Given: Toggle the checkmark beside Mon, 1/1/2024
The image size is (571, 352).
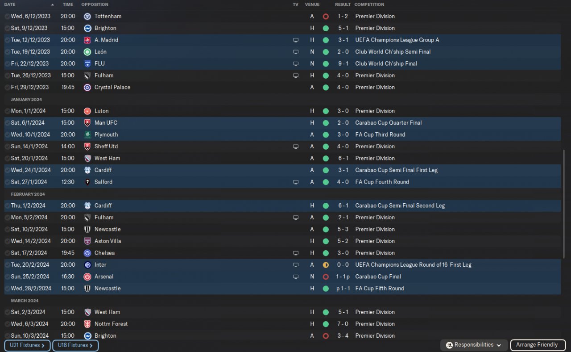Looking at the screenshot, I should [x=7, y=111].
